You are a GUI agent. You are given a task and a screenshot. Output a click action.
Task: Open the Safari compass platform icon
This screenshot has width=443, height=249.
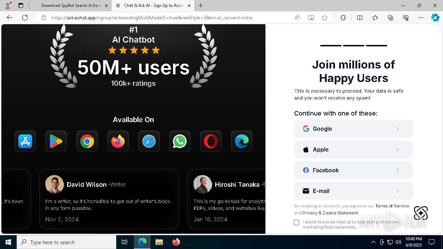pos(149,141)
